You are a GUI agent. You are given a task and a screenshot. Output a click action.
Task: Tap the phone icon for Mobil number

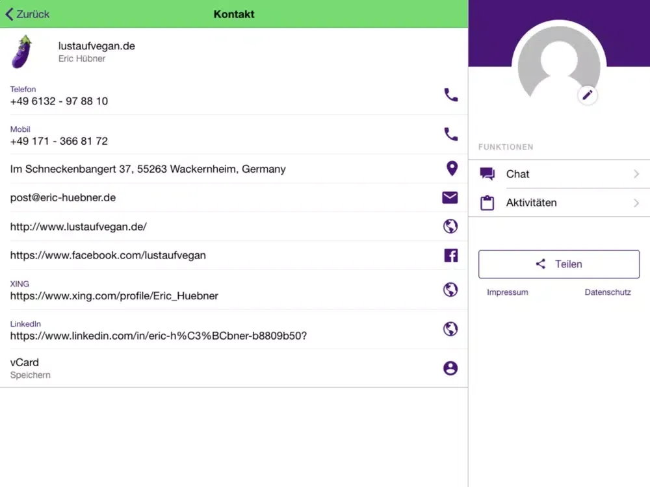point(450,134)
